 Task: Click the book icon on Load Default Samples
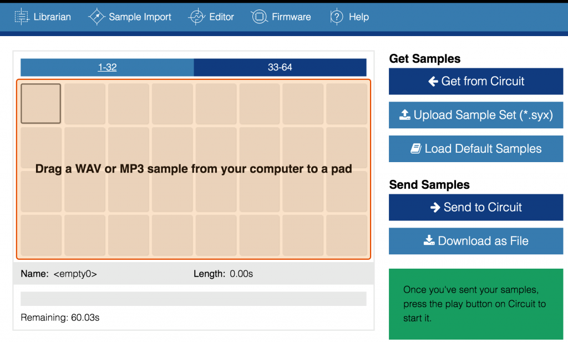pos(416,149)
